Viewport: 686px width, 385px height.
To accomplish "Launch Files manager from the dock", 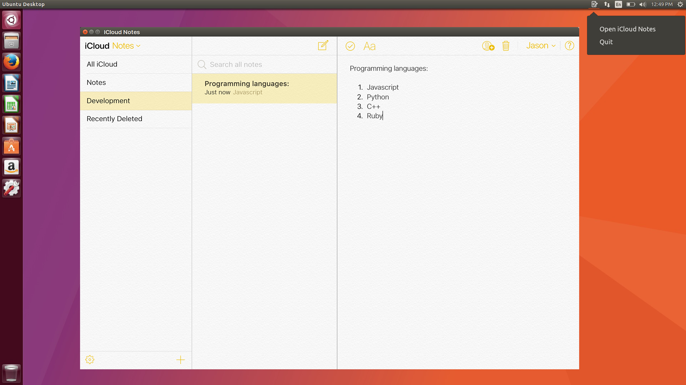I will (x=11, y=41).
